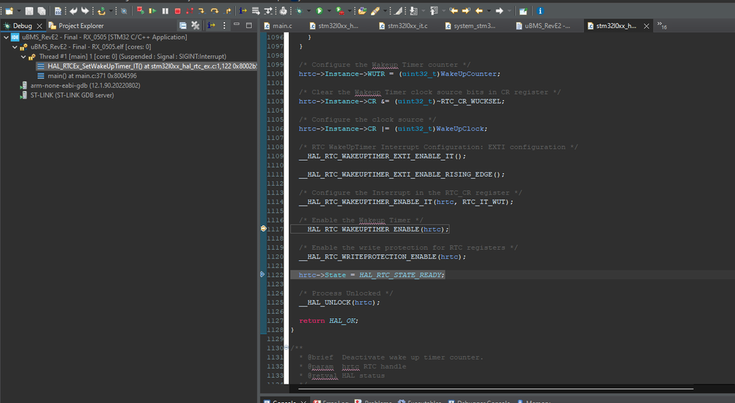Open the information center icon
This screenshot has width=735, height=403.
[540, 11]
